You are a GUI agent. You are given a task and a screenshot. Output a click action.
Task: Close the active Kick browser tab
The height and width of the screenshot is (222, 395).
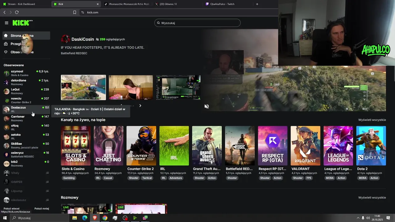(x=98, y=4)
